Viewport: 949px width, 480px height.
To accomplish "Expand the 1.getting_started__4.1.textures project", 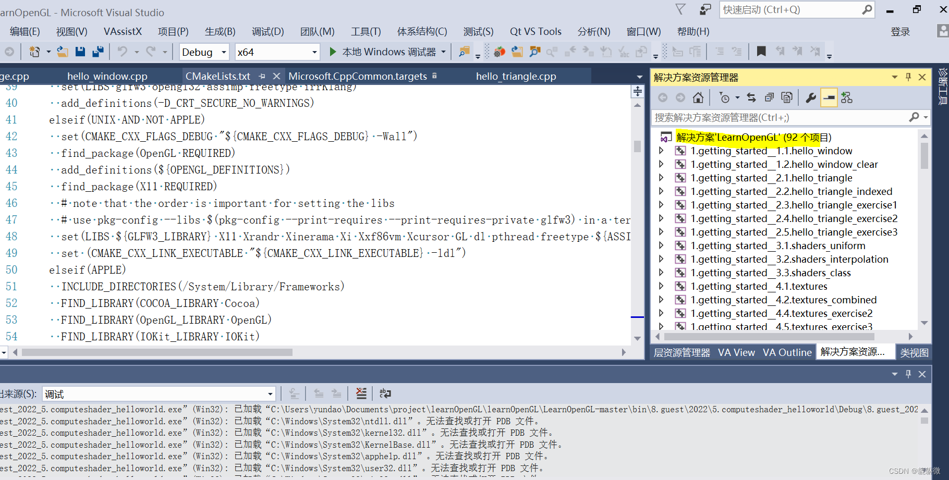I will 661,286.
